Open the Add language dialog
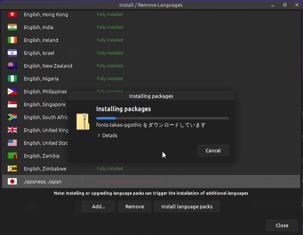 [98, 206]
